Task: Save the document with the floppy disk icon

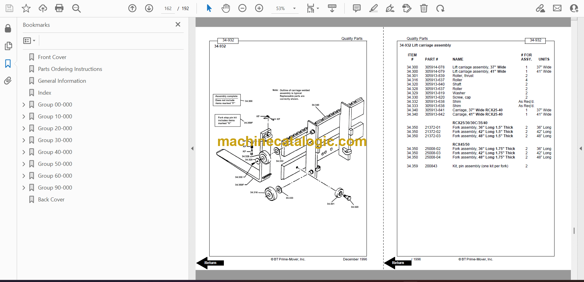Action: pyautogui.click(x=9, y=8)
